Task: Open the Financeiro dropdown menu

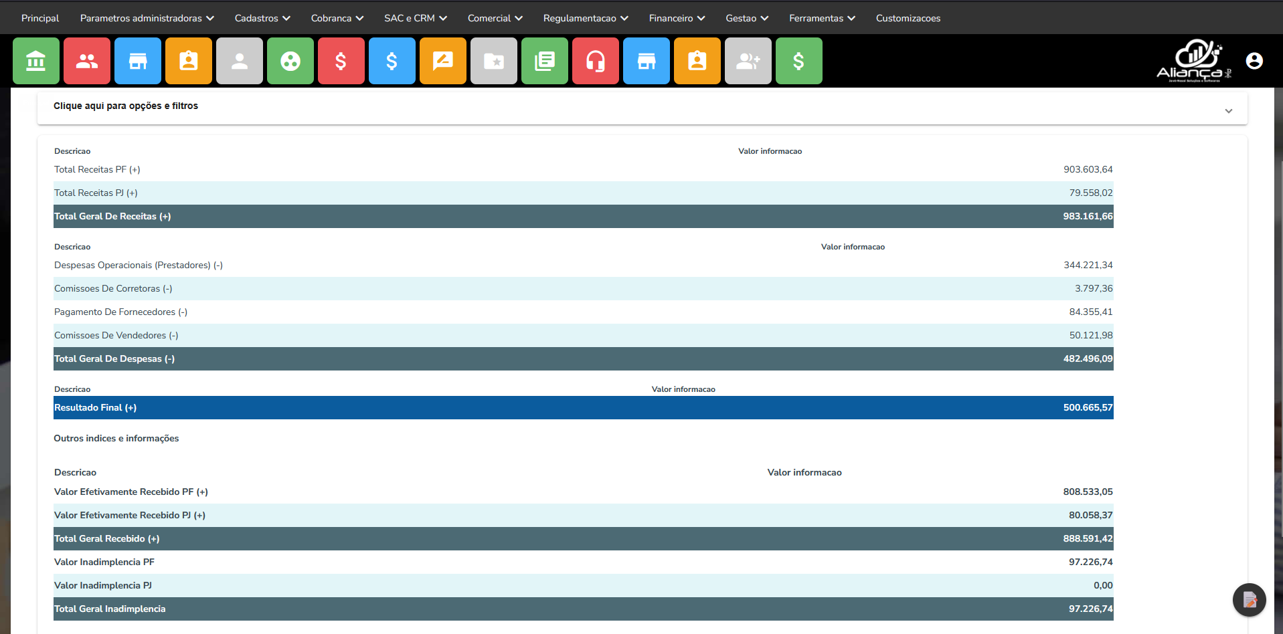Action: (677, 18)
